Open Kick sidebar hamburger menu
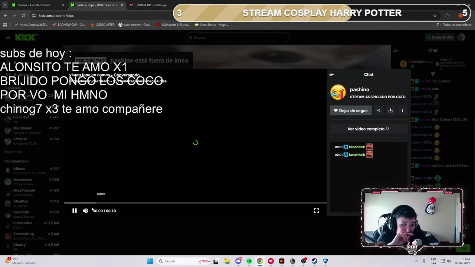475x267 pixels. (7, 37)
